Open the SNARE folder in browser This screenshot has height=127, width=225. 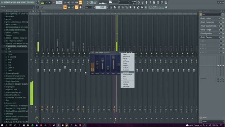click(x=10, y=71)
